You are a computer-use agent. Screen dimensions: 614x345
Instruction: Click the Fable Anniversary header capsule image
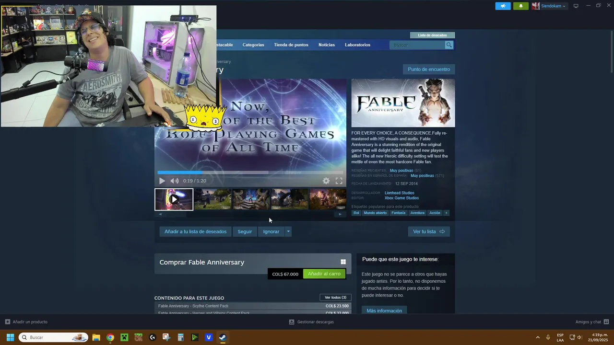click(403, 103)
